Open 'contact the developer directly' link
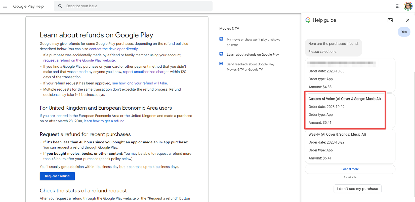415x202 pixels. pyautogui.click(x=113, y=49)
